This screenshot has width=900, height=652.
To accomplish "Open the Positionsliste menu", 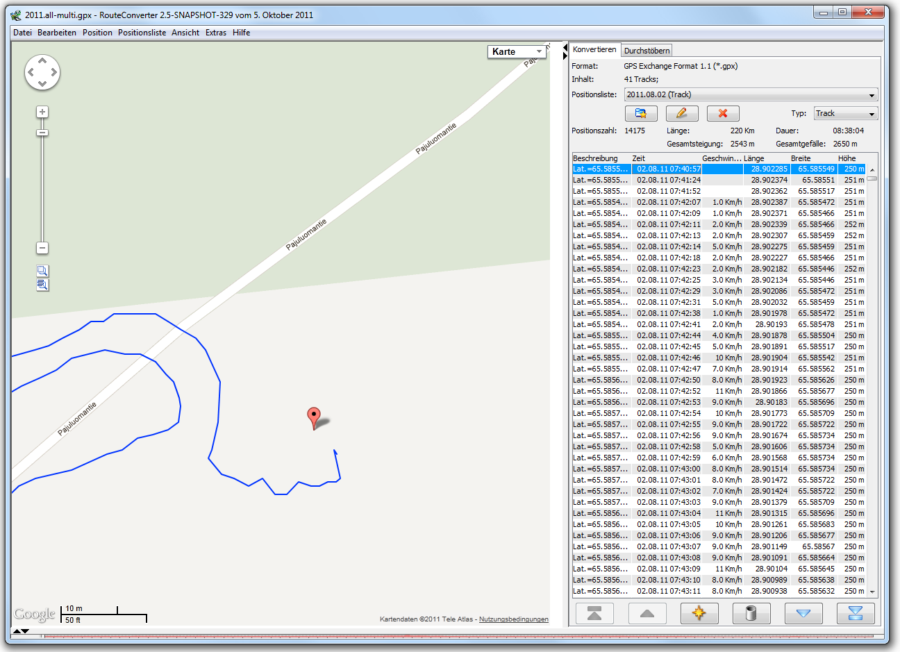I will click(x=142, y=33).
